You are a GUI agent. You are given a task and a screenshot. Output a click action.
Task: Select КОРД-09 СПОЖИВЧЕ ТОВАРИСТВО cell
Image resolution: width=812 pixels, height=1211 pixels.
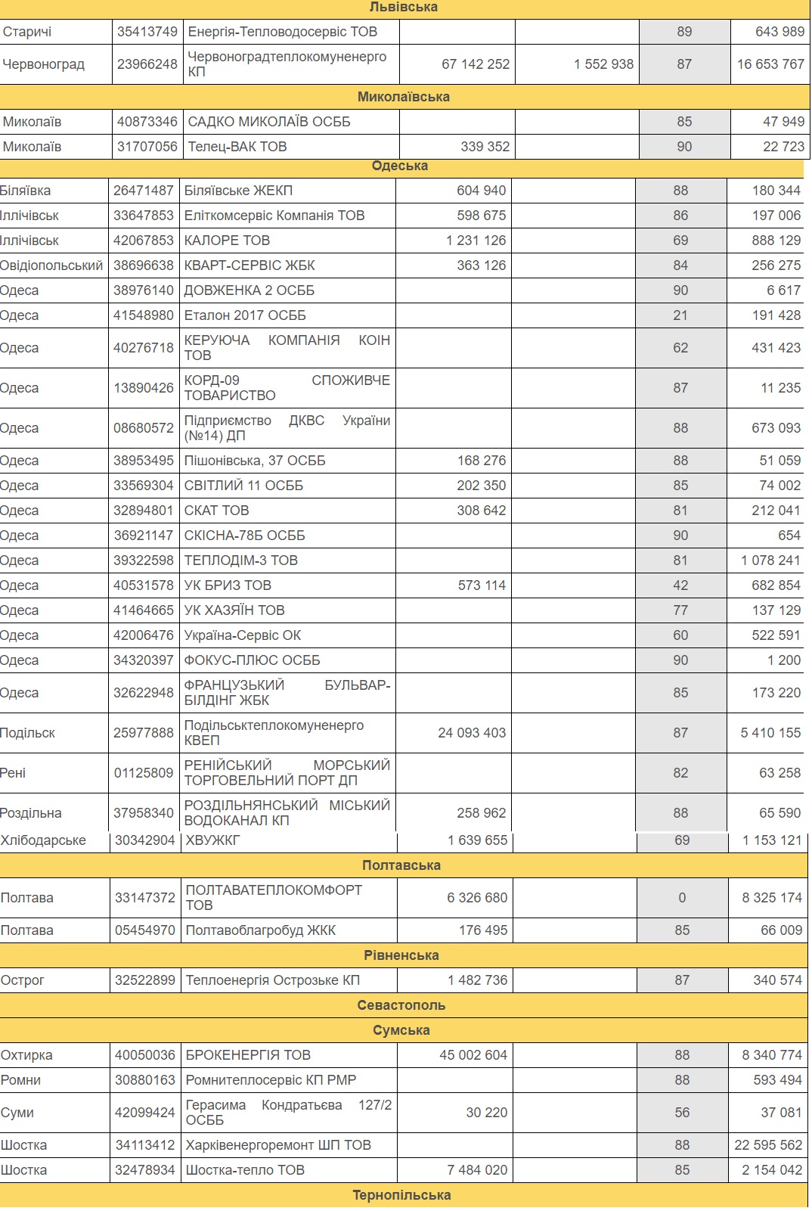tap(287, 388)
